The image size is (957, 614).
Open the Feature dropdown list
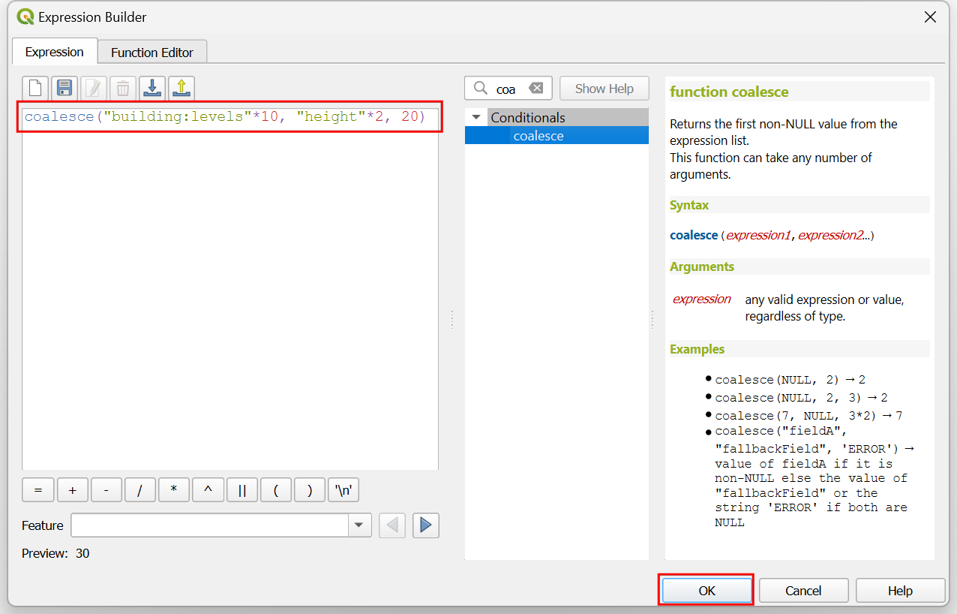pos(359,525)
